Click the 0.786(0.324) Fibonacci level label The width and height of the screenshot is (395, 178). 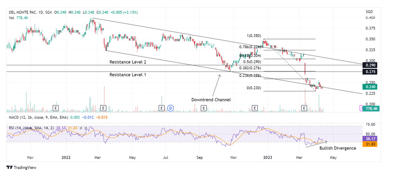[x=250, y=47]
